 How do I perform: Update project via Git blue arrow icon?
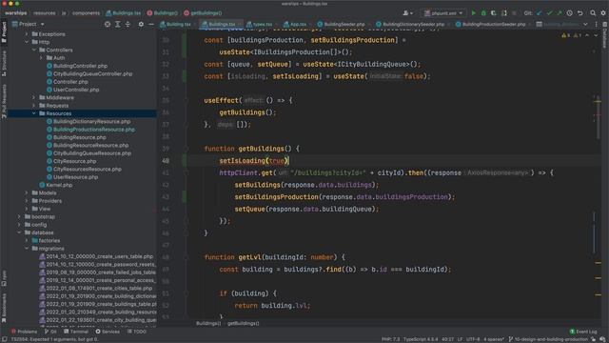coord(540,13)
